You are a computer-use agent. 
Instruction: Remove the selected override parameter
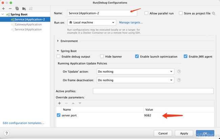point(66,103)
